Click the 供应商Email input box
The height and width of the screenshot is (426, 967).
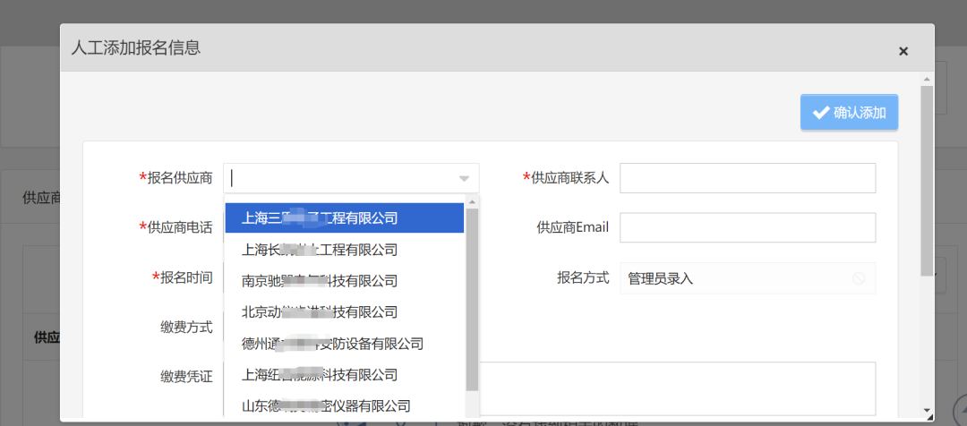(x=747, y=227)
